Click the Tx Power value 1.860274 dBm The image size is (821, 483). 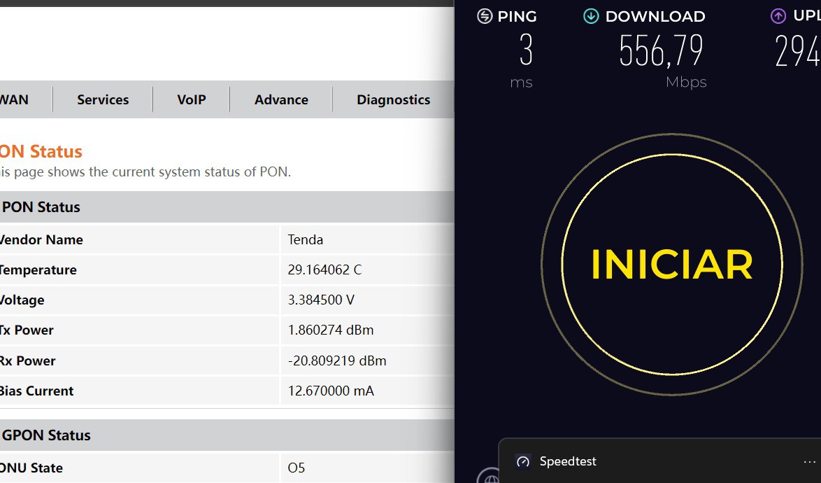[x=331, y=330]
